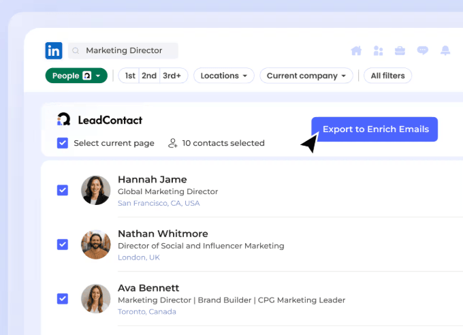Click Hannah Jame's profile photo
The image size is (463, 335).
[x=96, y=190]
